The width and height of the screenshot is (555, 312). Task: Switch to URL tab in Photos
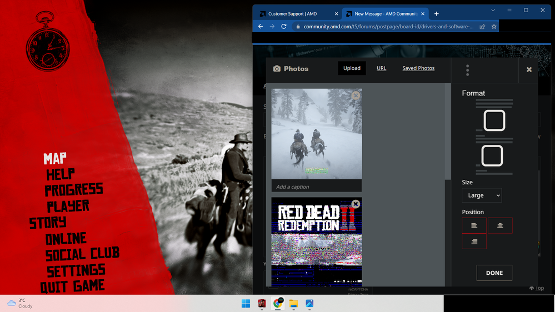click(x=381, y=68)
